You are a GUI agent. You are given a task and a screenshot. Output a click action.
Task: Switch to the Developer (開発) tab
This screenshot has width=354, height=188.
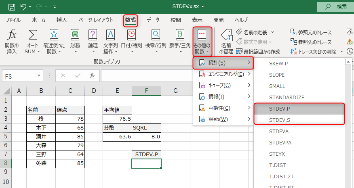point(219,20)
